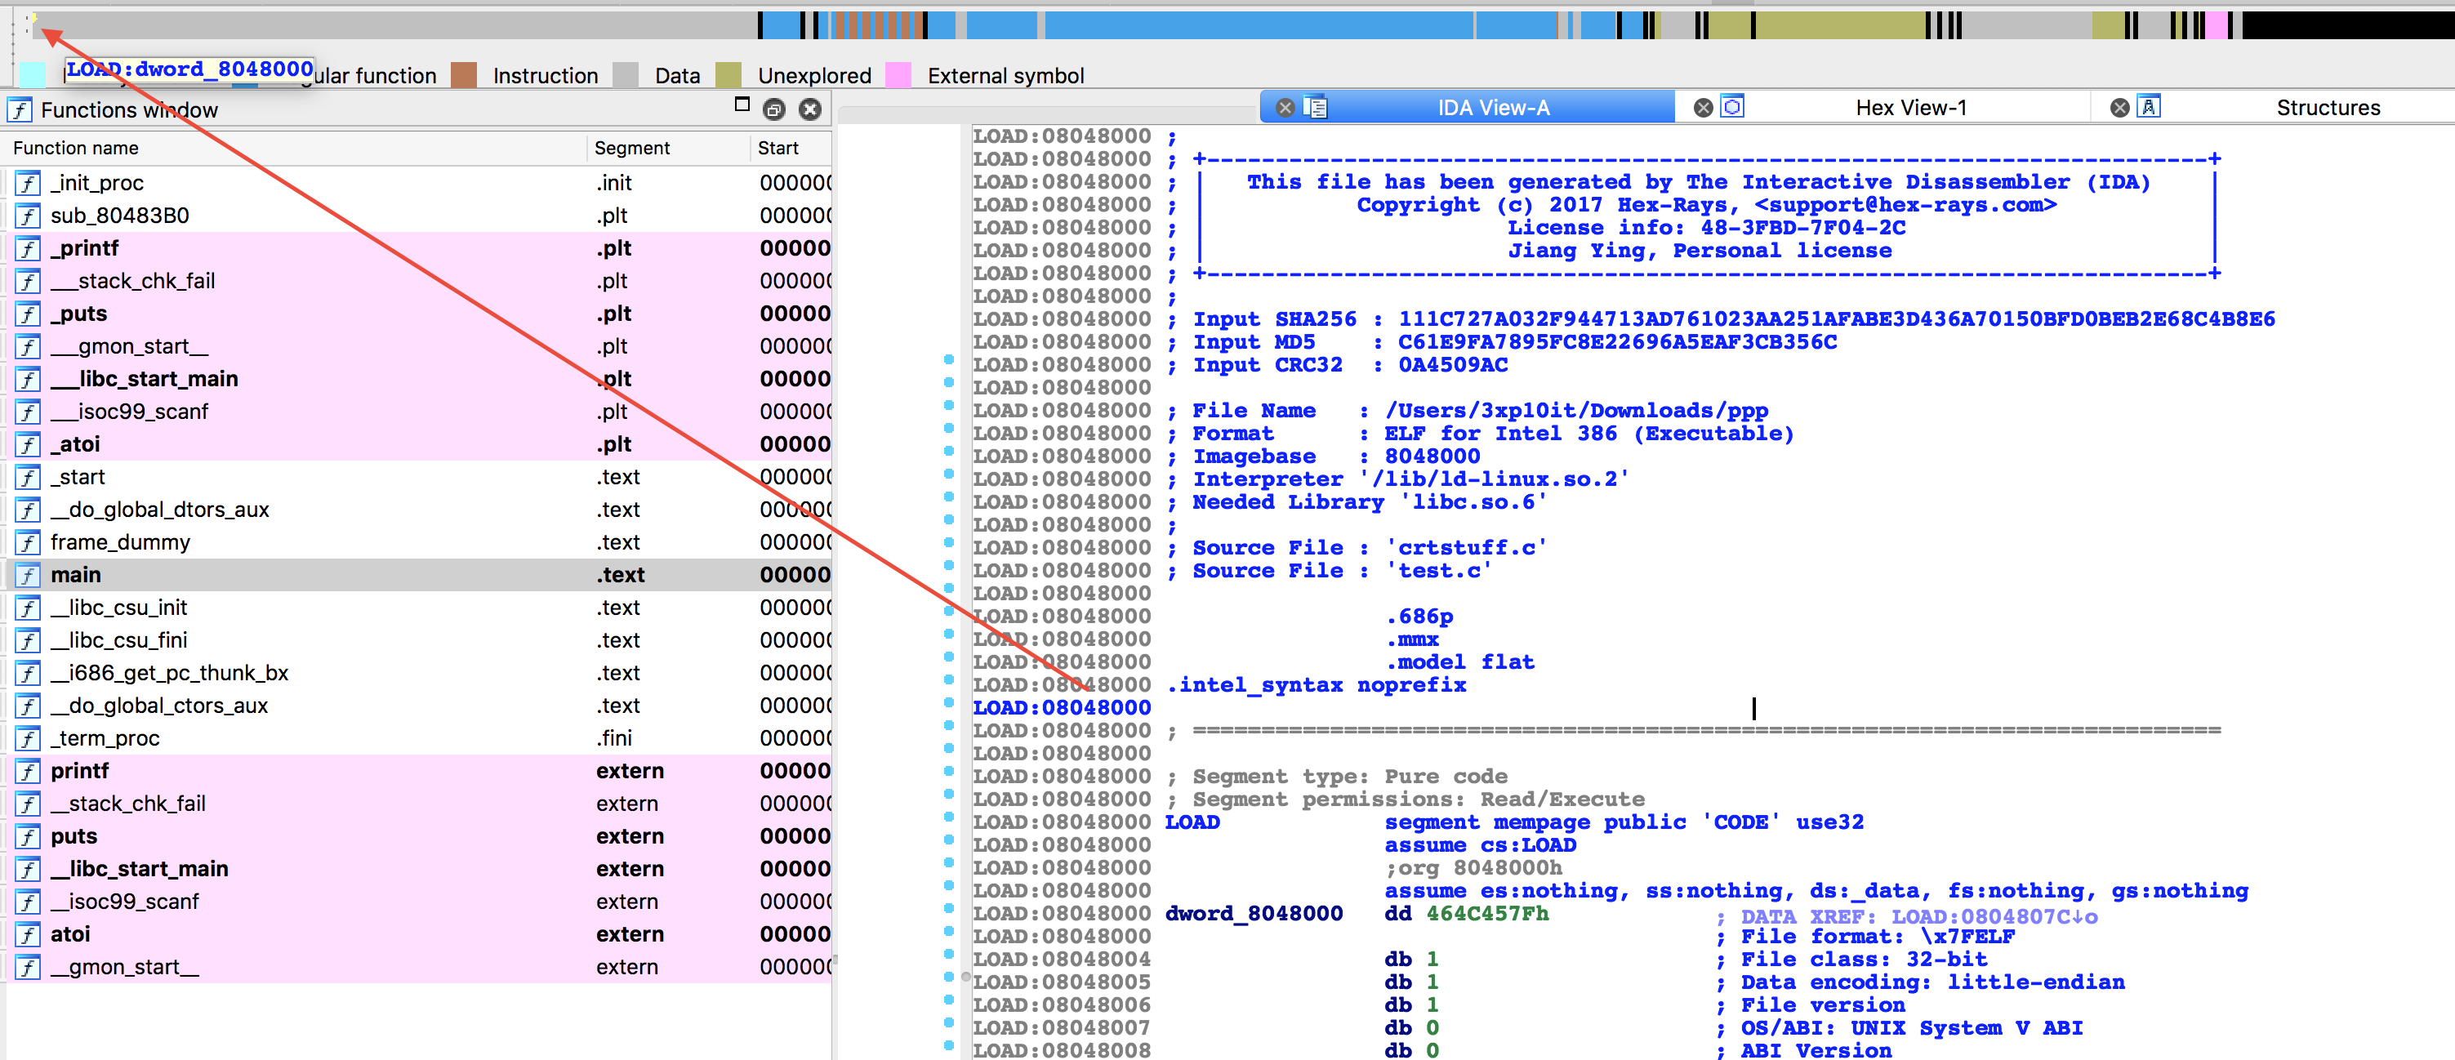2455x1060 pixels.
Task: Maximize the Functions window via square icon
Action: point(742,105)
